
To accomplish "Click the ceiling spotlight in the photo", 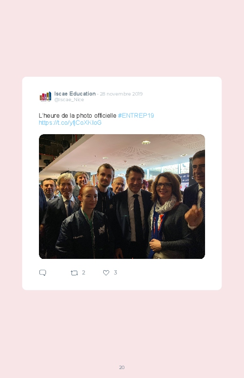I will [145, 143].
